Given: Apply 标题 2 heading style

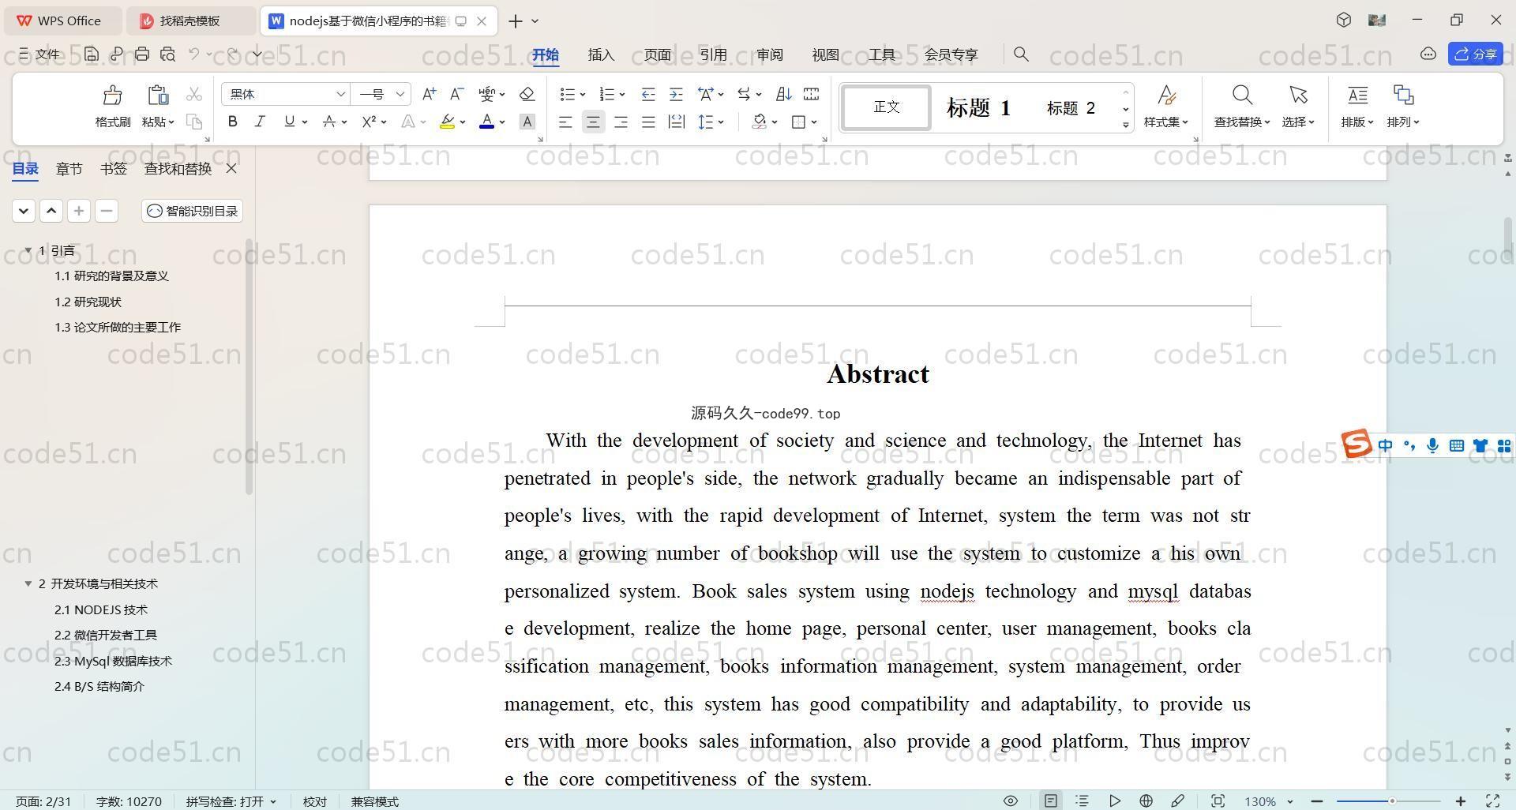Looking at the screenshot, I should point(1071,107).
